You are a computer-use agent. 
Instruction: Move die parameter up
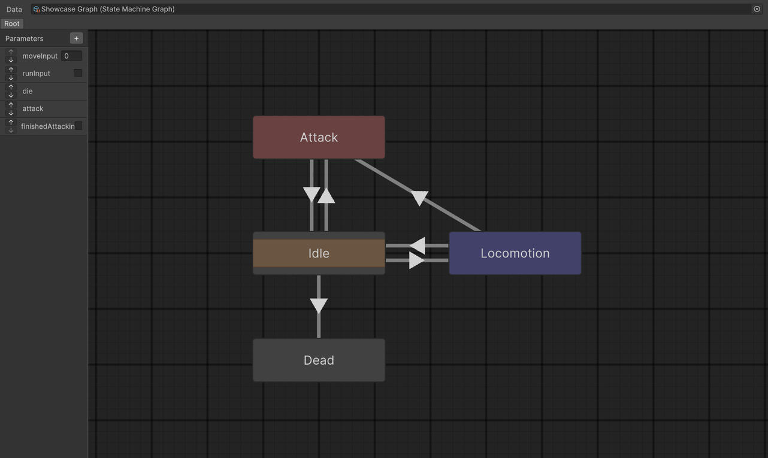tap(11, 87)
